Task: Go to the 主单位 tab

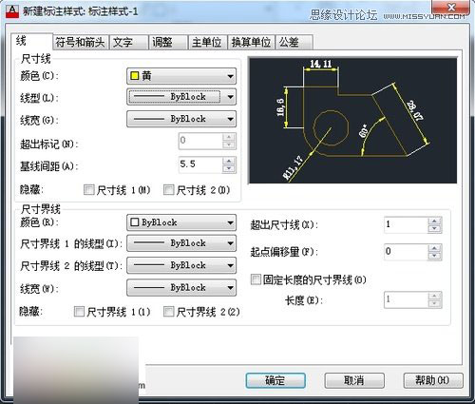Action: pos(207,42)
